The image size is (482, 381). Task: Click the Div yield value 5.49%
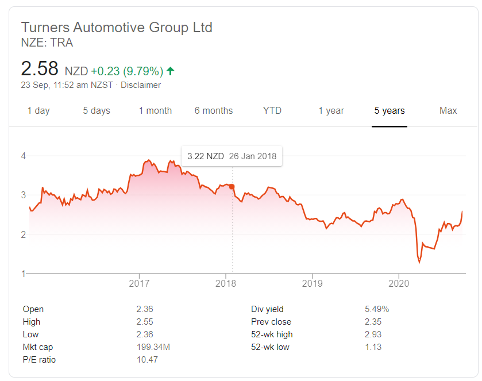[x=377, y=309]
